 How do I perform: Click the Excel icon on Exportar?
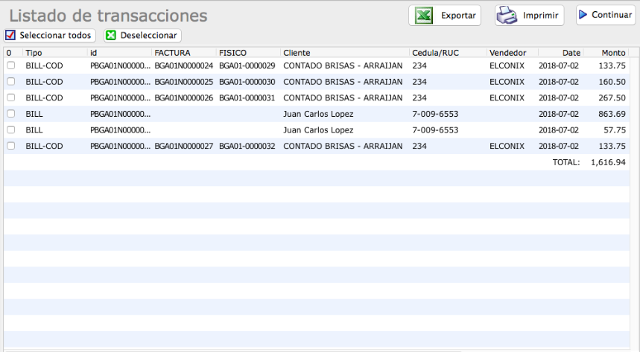click(424, 16)
